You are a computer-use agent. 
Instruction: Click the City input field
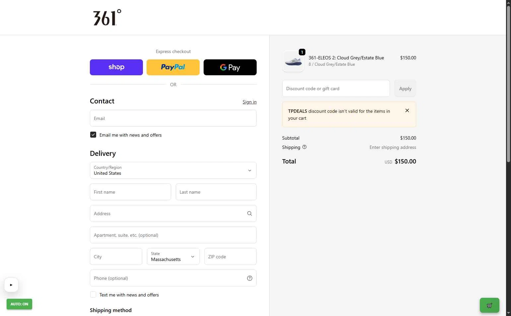(x=116, y=257)
